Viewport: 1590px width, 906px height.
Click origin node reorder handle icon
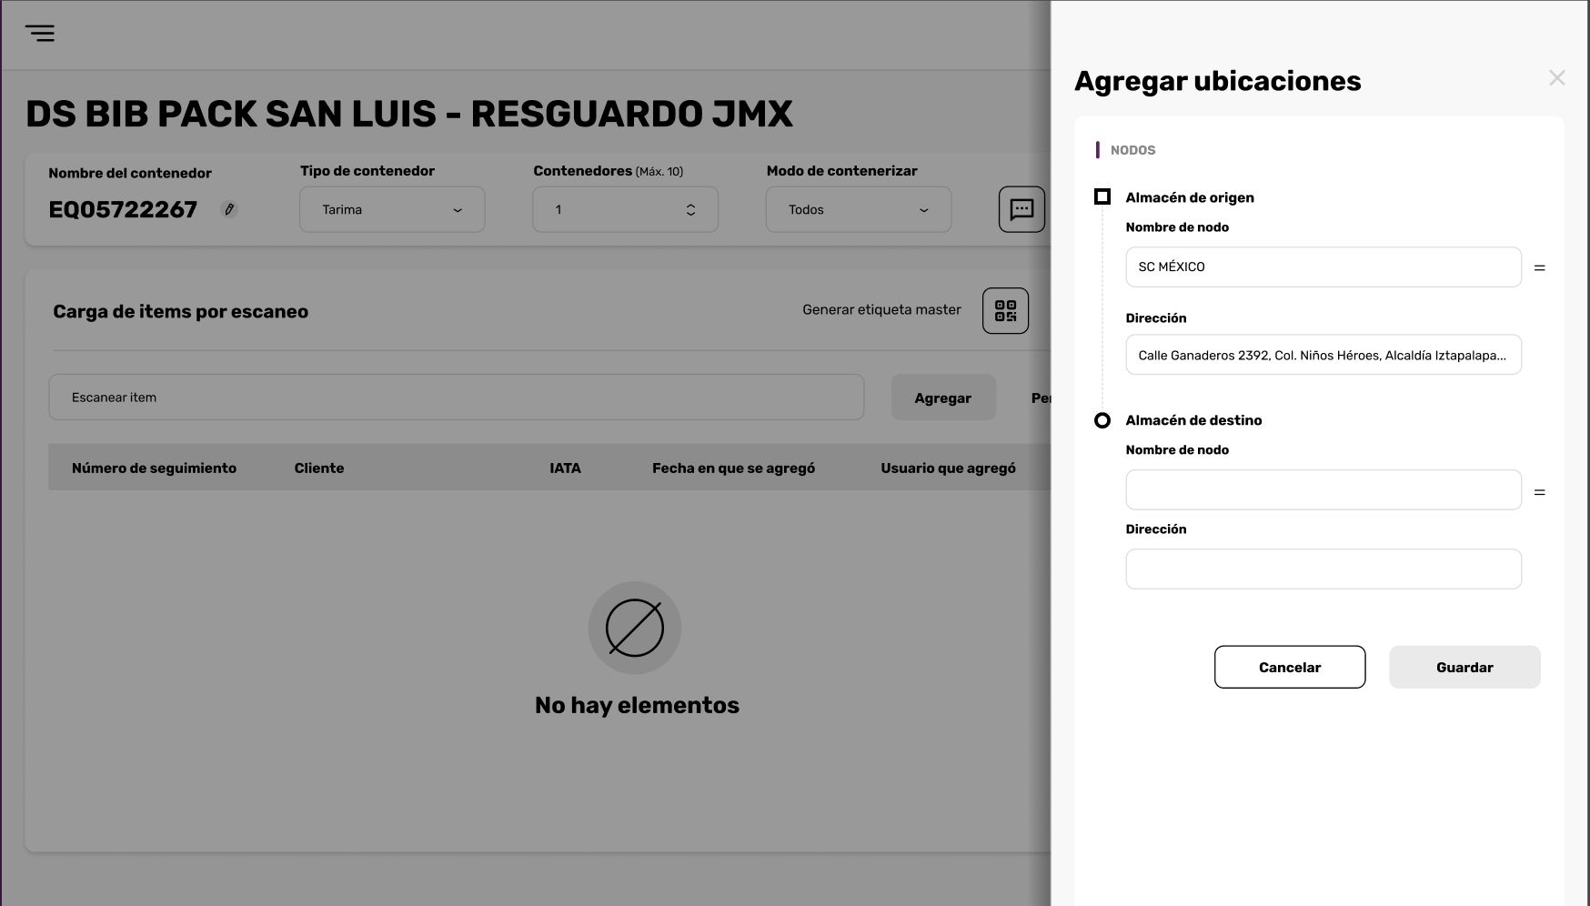pyautogui.click(x=1539, y=267)
